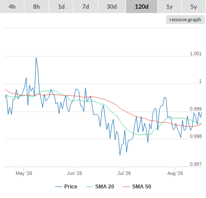Image resolution: width=206 pixels, height=198 pixels.
Task: Click the red SMA 50 line swatch
Action: [126, 187]
